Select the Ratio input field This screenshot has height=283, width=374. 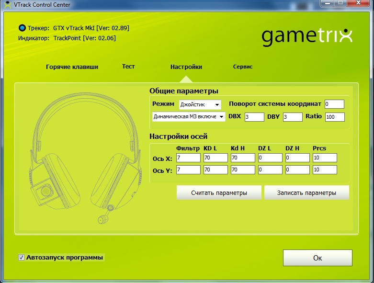tap(335, 117)
